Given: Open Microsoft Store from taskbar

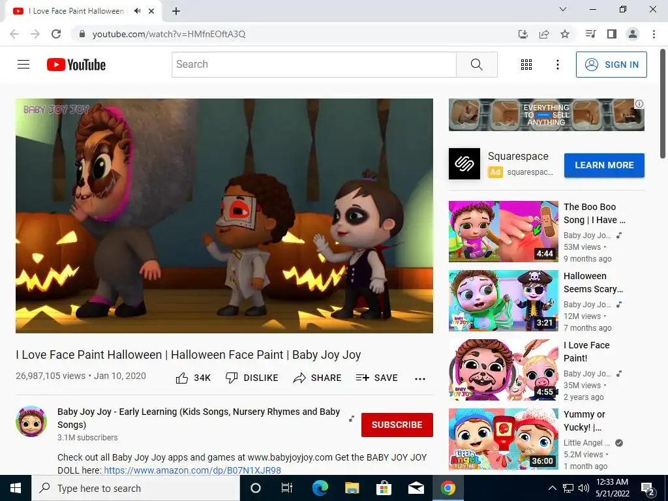Looking at the screenshot, I should click(384, 488).
